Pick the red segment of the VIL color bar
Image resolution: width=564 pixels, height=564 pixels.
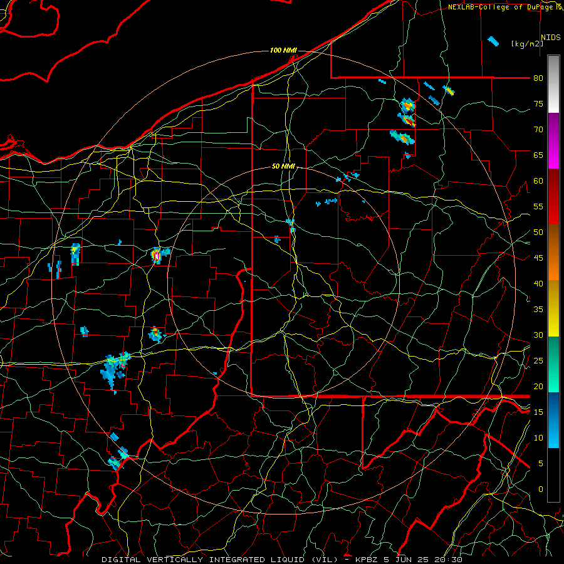click(553, 197)
